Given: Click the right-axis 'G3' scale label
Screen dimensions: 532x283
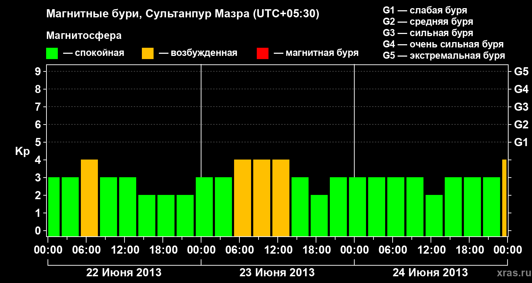Looking at the screenshot, I should pos(521,107).
